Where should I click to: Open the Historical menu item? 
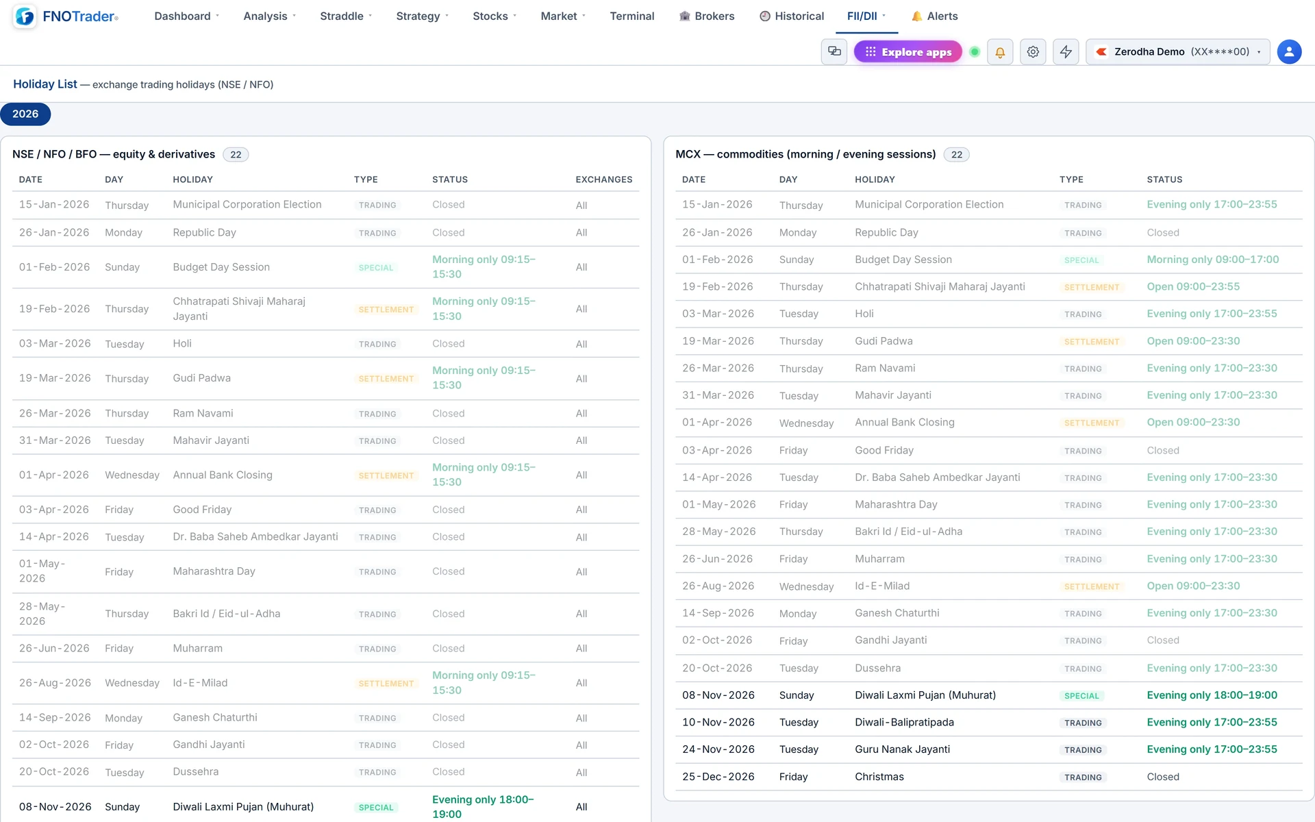click(x=792, y=16)
